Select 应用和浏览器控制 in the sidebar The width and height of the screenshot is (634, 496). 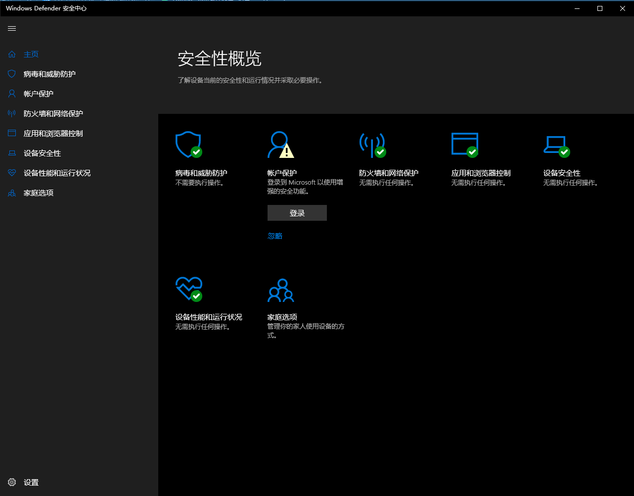pos(53,133)
